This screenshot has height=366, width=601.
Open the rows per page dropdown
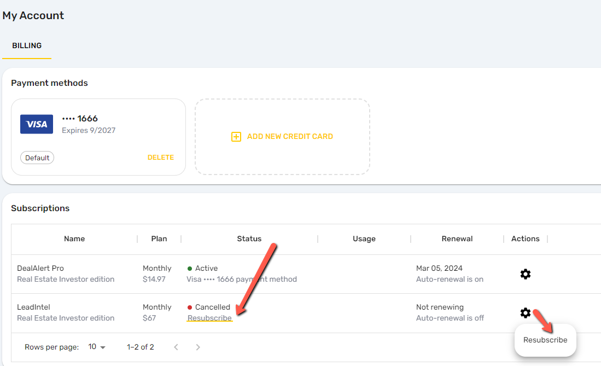pyautogui.click(x=97, y=347)
